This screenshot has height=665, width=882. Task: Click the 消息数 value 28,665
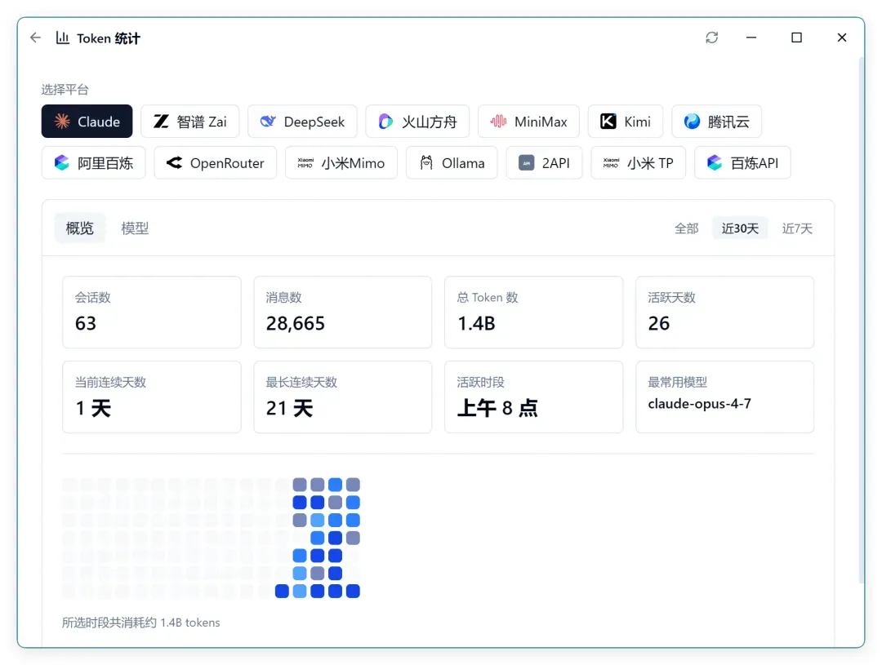296,323
